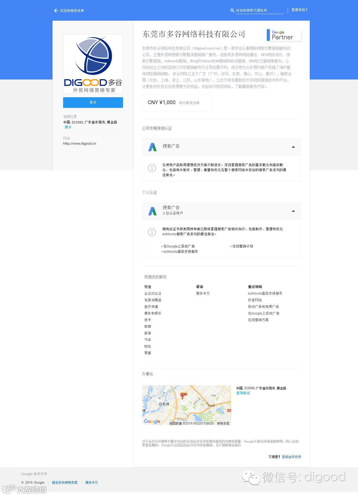The image size is (358, 496).
Task: Open the DIGOOD company logo
Action: click(93, 64)
